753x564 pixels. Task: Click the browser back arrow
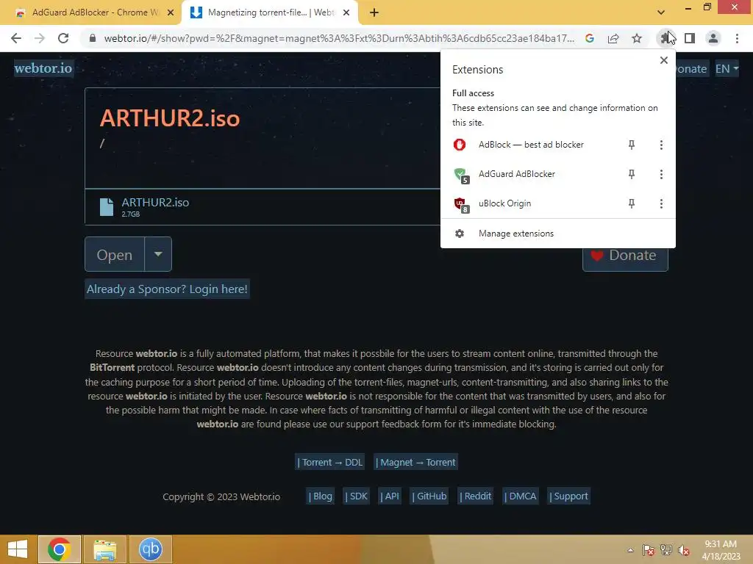[16, 38]
